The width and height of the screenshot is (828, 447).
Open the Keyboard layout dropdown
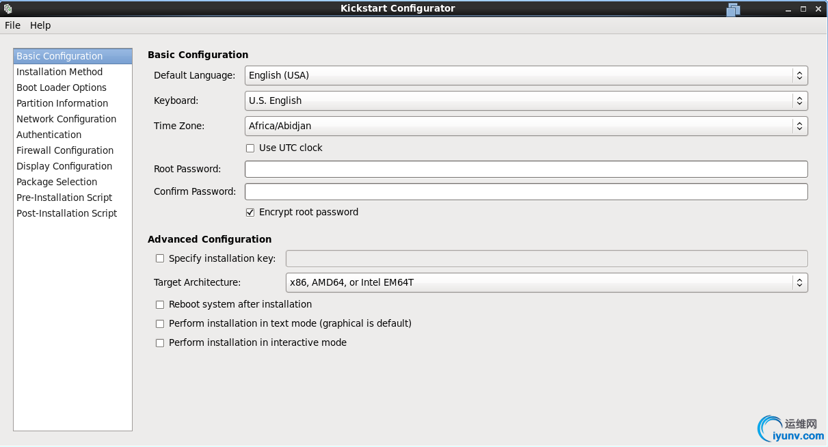click(526, 100)
